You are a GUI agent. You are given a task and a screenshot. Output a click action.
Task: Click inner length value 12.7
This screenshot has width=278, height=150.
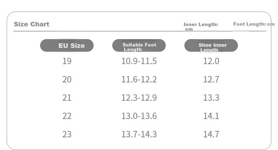(x=211, y=79)
